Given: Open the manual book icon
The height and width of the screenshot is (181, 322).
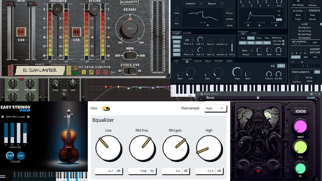Looking at the screenshot, I should (x=91, y=72).
